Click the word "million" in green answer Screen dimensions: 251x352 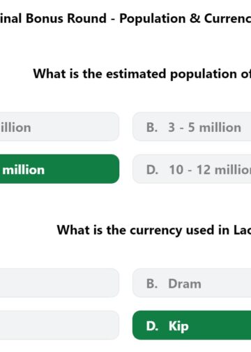point(24,170)
